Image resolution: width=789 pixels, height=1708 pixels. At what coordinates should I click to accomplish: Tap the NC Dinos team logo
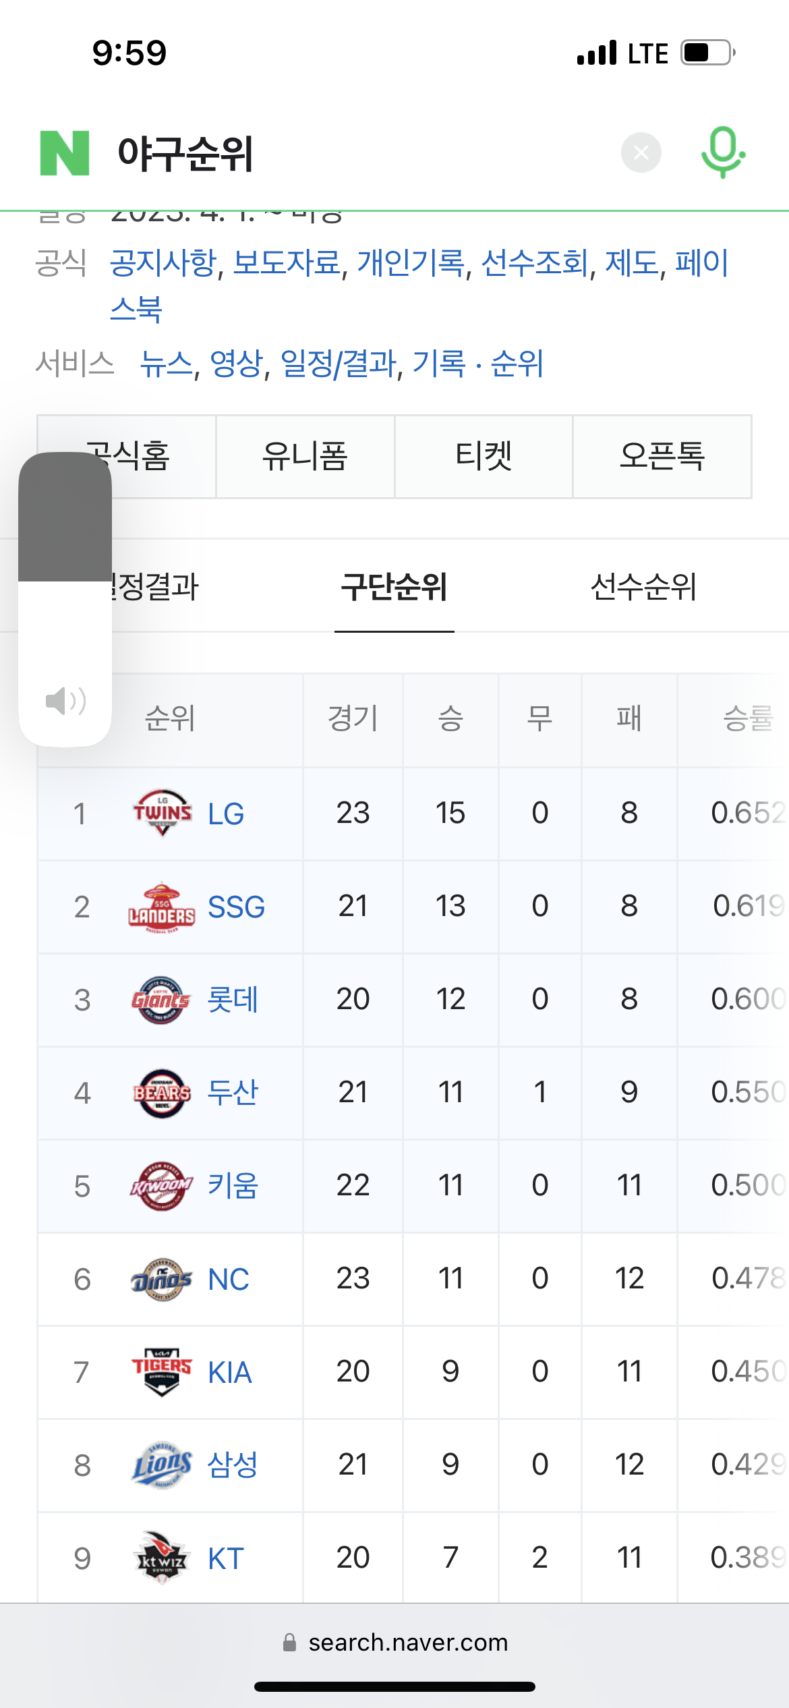[161, 1280]
